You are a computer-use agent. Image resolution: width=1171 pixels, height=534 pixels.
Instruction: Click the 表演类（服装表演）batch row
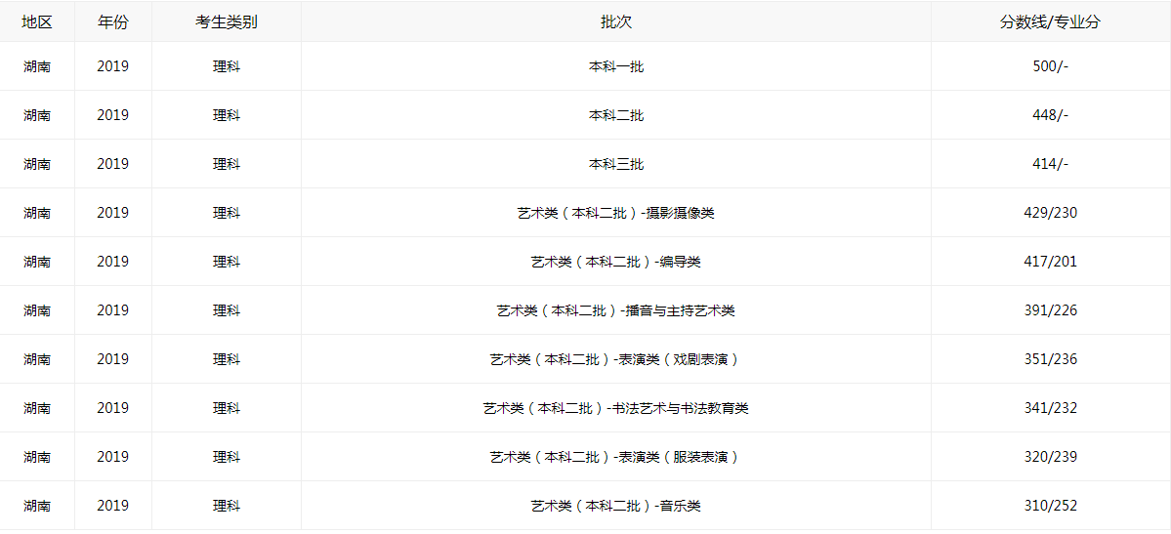coord(616,457)
